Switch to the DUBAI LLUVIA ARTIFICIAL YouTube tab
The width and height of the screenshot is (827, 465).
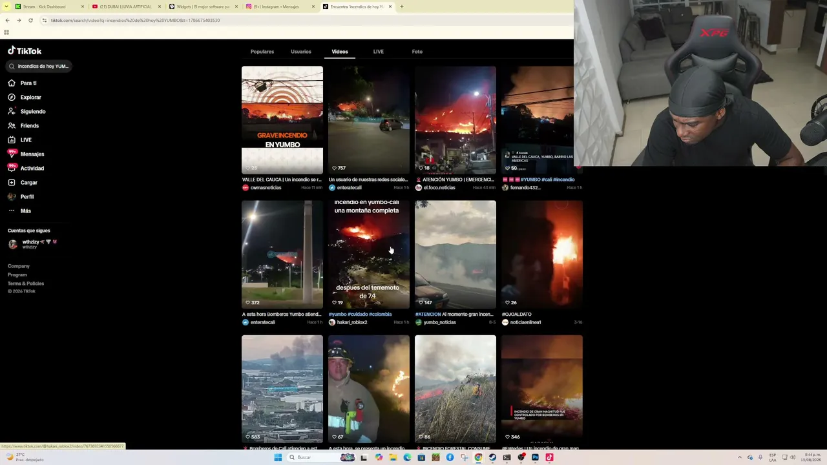click(x=126, y=6)
